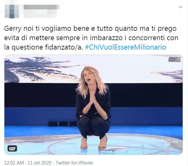Click the GIF badge on the media
This screenshot has height=166, width=188.
[12, 148]
